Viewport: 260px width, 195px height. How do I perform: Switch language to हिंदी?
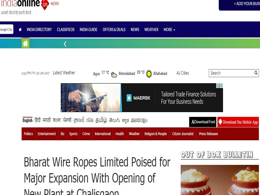[x=38, y=120]
